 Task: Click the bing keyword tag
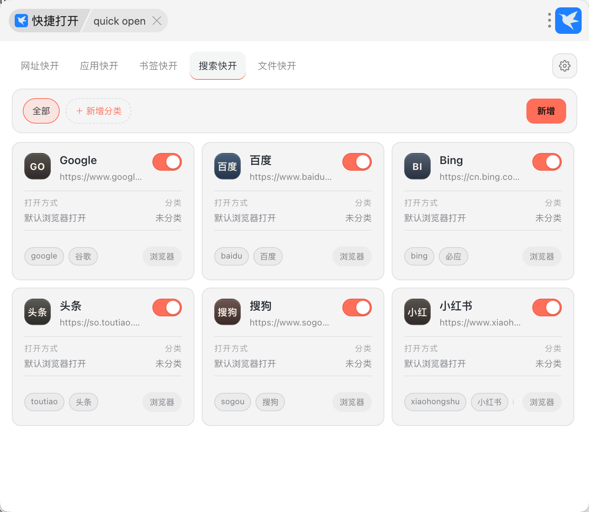point(419,256)
